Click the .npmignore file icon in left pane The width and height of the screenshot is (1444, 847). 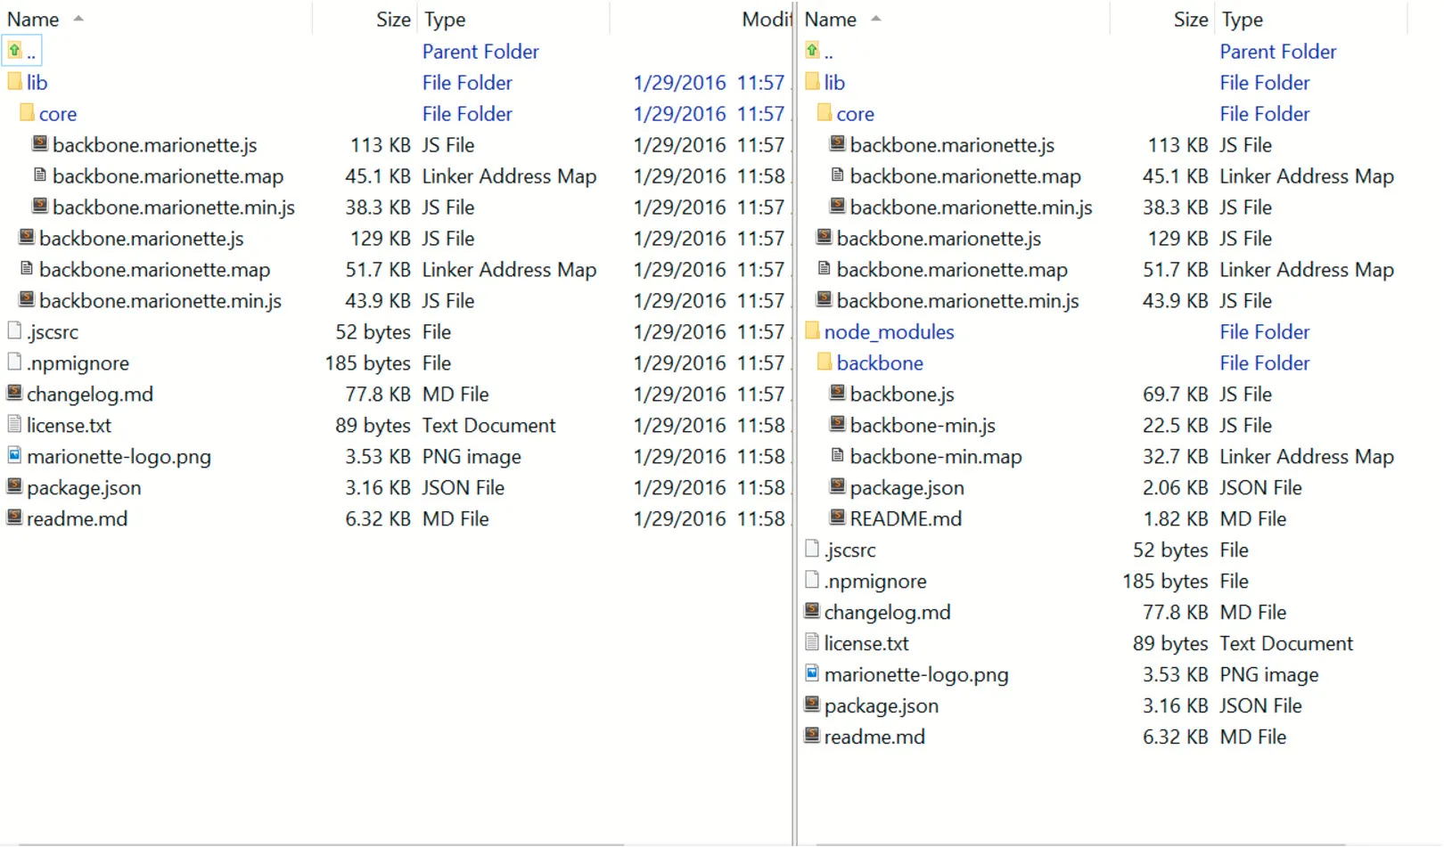[x=14, y=362]
